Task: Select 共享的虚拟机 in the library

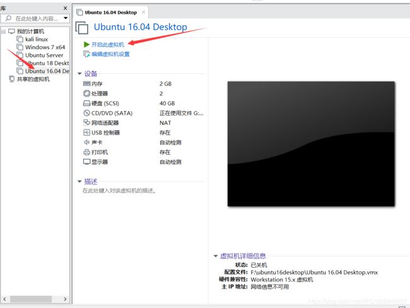Action: click(33, 79)
